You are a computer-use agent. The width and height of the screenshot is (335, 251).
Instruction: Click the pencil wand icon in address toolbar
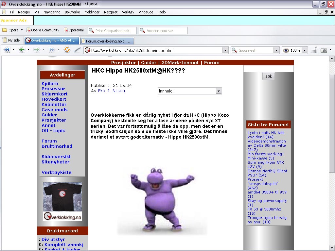click(77, 50)
